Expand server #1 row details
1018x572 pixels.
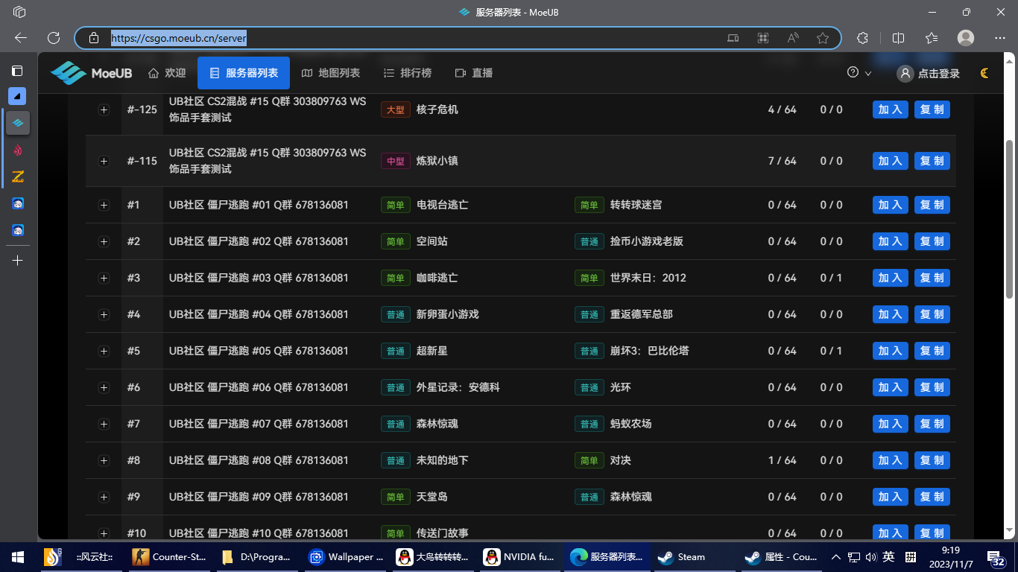[x=104, y=205]
